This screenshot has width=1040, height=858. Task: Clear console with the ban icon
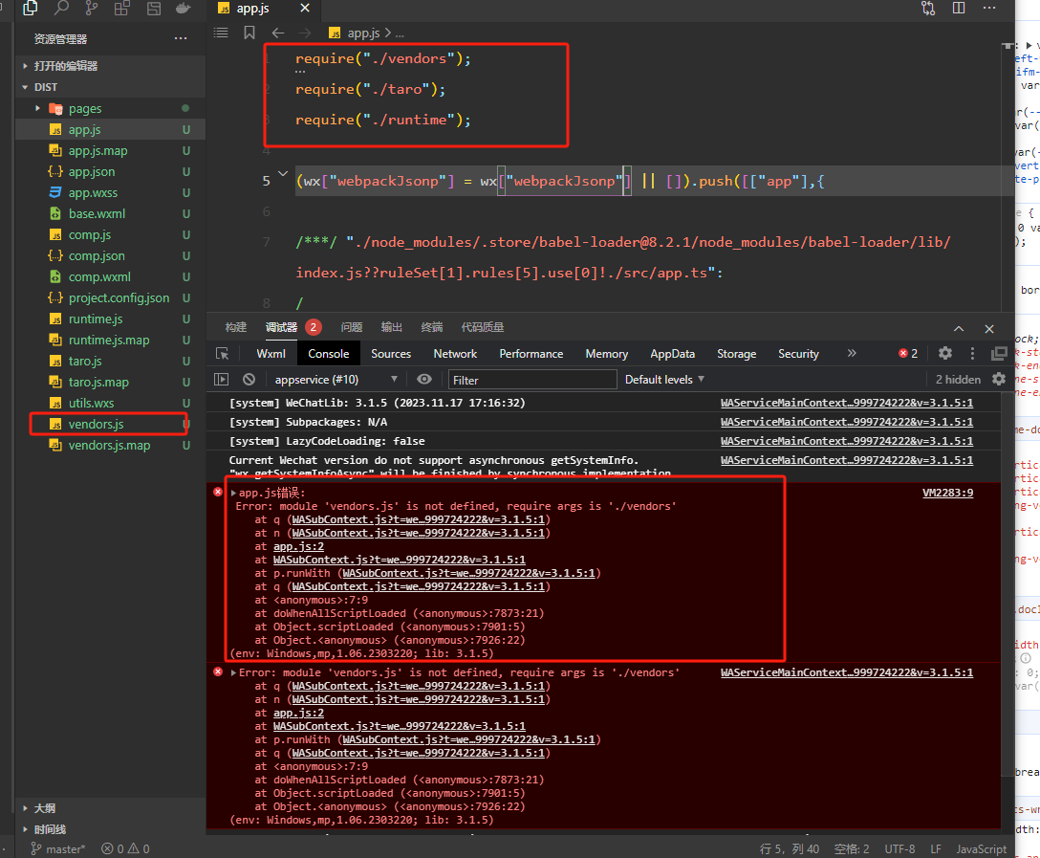pos(249,380)
